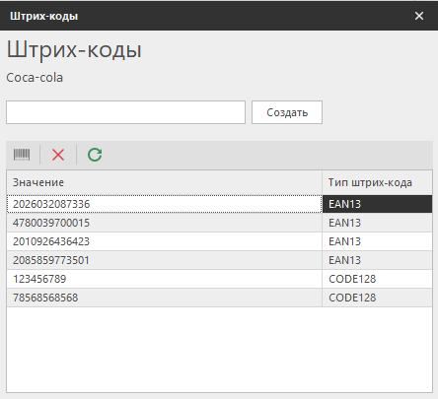Close the Штрих-коды dialog window
This screenshot has width=438, height=399.
tap(419, 16)
